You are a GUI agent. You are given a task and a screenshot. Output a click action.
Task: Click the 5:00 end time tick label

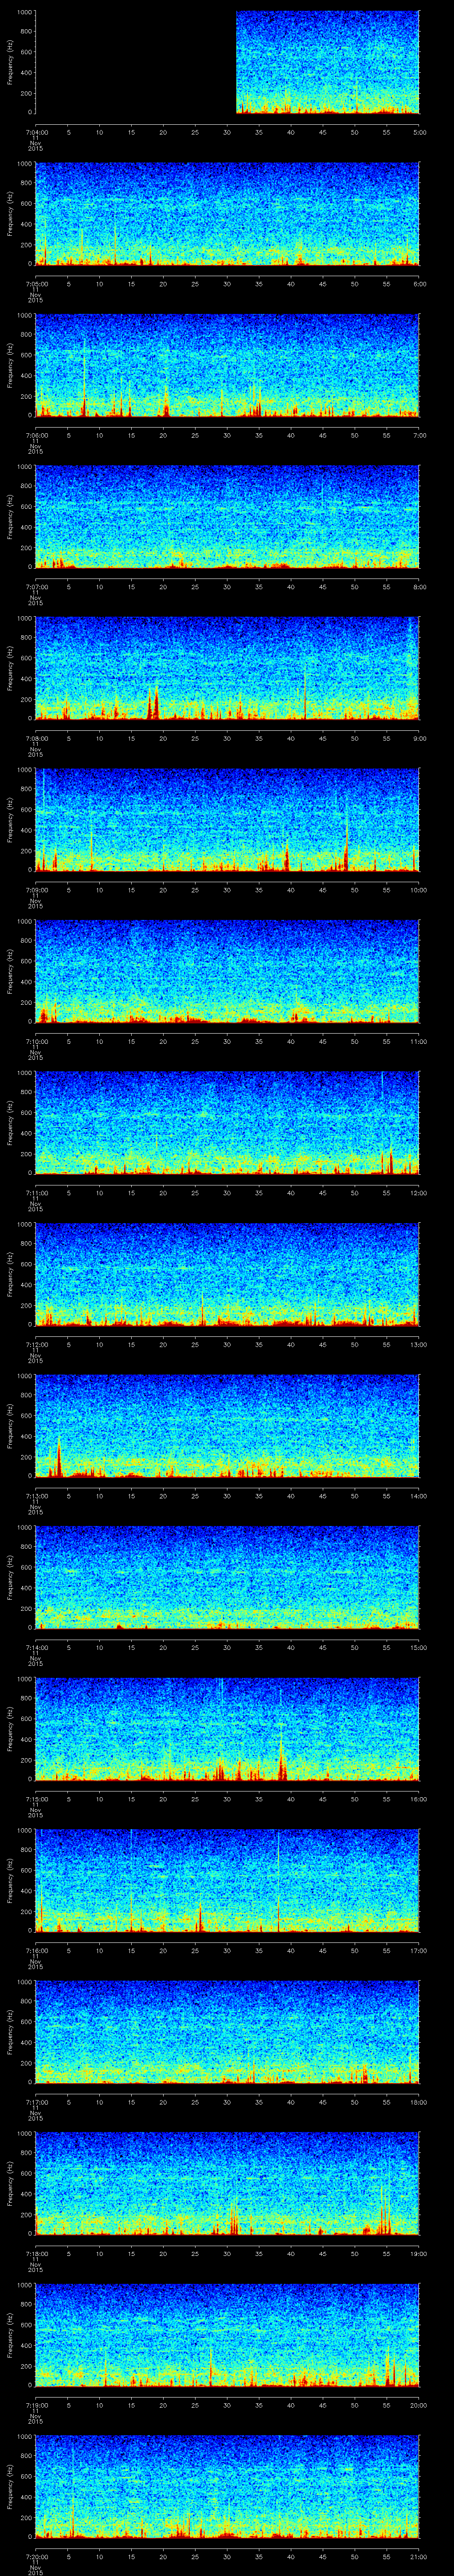pos(419,131)
